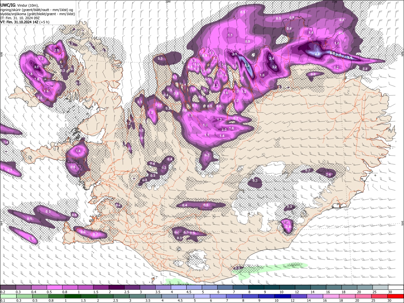404x303 pixels.
Task: Click the 20W longitude label at top
Action: [168, 2]
